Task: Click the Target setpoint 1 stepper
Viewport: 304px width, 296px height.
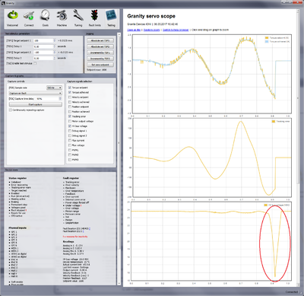Action: click(55, 40)
